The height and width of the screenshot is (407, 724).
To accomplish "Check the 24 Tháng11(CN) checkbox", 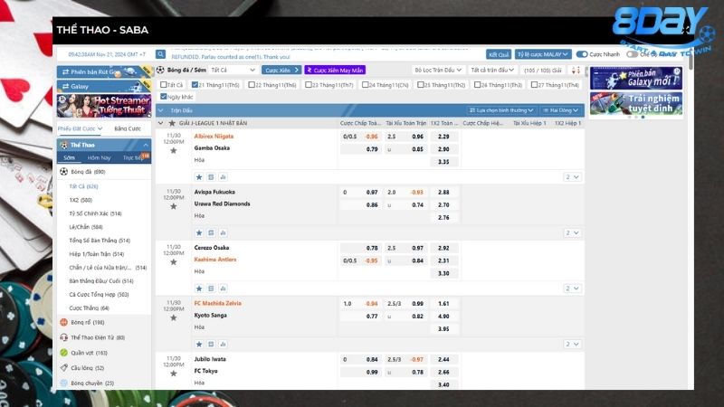I will coord(366,85).
